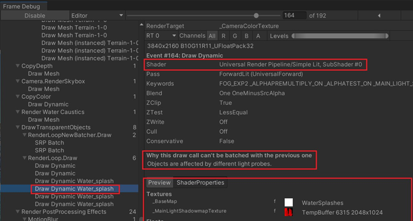This screenshot has width=413, height=221.
Task: Click 'Objects are affected by different light probes' text
Action: [209, 164]
